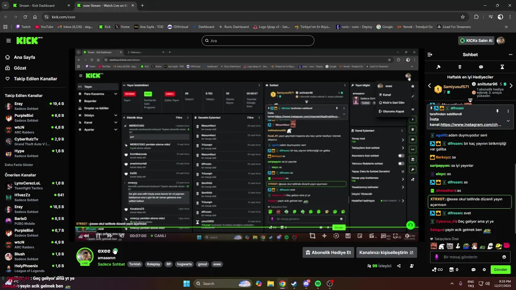Click Kanalınızı kişiselleştirin button

[387, 253]
